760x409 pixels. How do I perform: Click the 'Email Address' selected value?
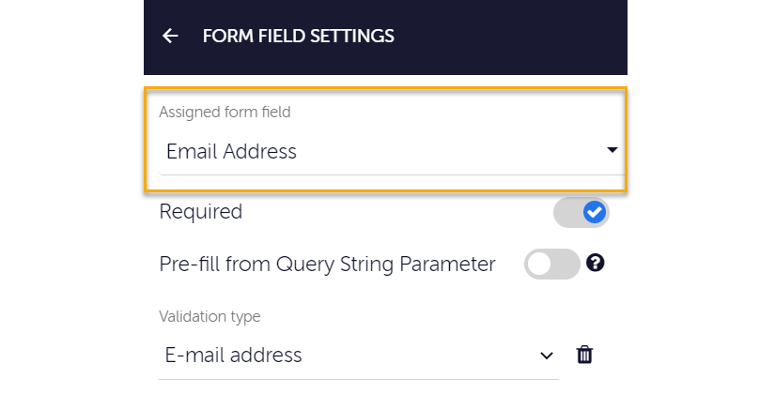[231, 151]
